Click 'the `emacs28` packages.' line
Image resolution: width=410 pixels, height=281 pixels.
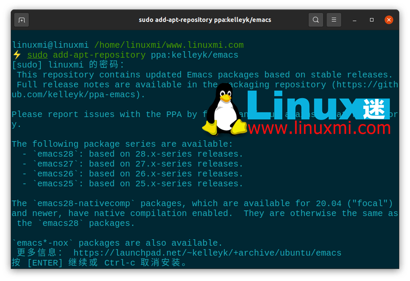click(x=76, y=223)
